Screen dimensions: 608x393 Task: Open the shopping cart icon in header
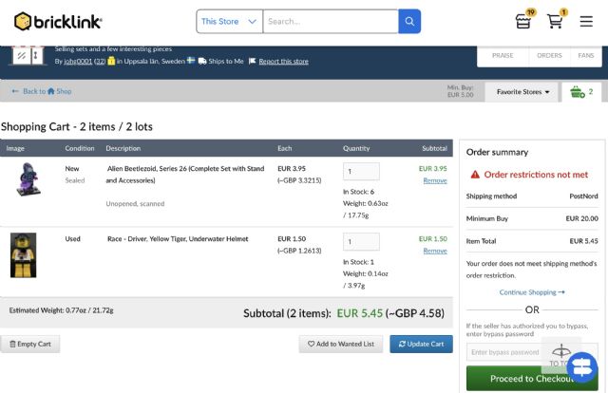555,21
